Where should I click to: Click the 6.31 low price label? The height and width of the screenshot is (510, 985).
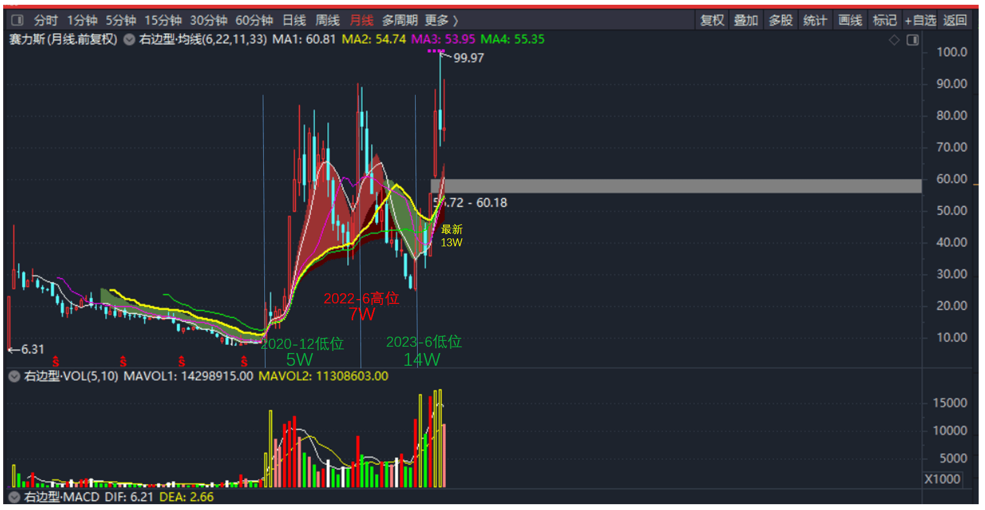coord(32,349)
